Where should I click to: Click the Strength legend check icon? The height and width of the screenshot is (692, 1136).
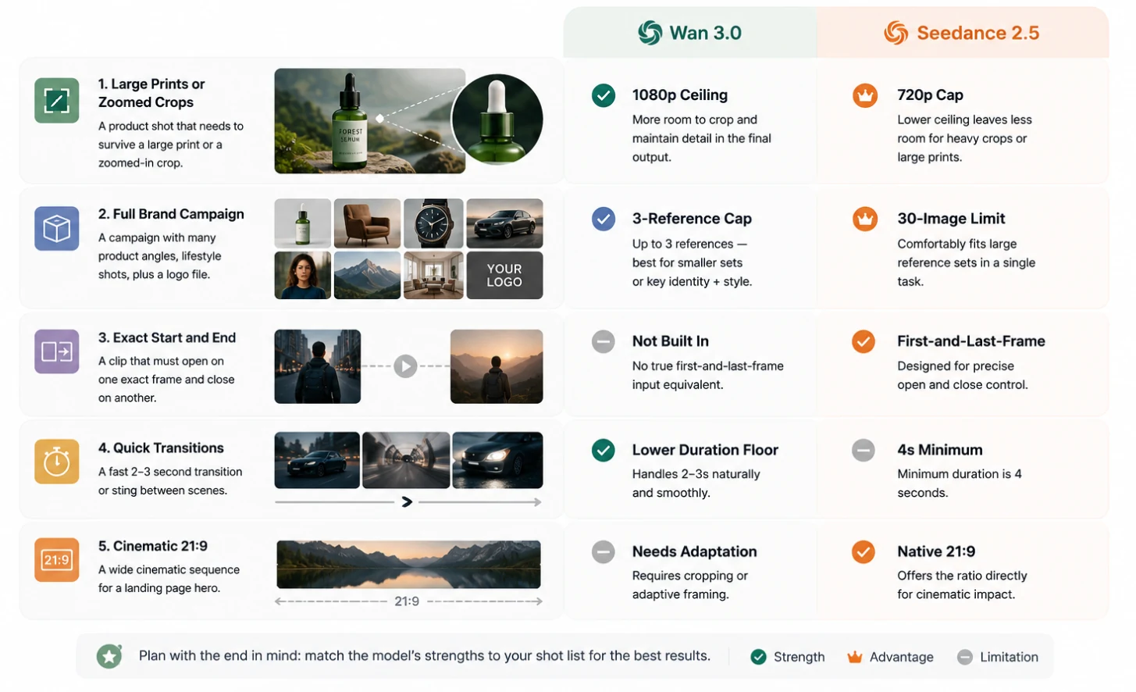point(758,657)
